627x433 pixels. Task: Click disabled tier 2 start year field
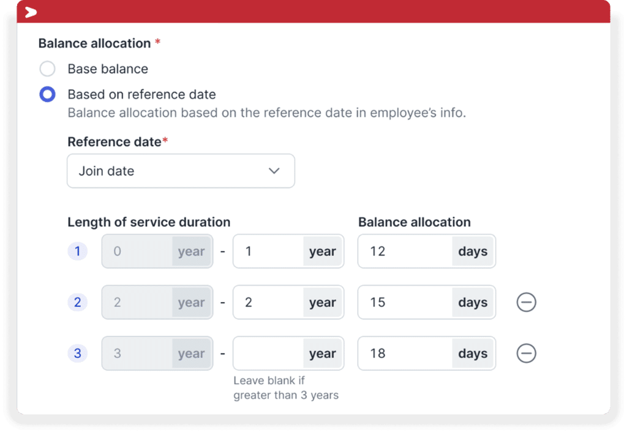coord(157,302)
